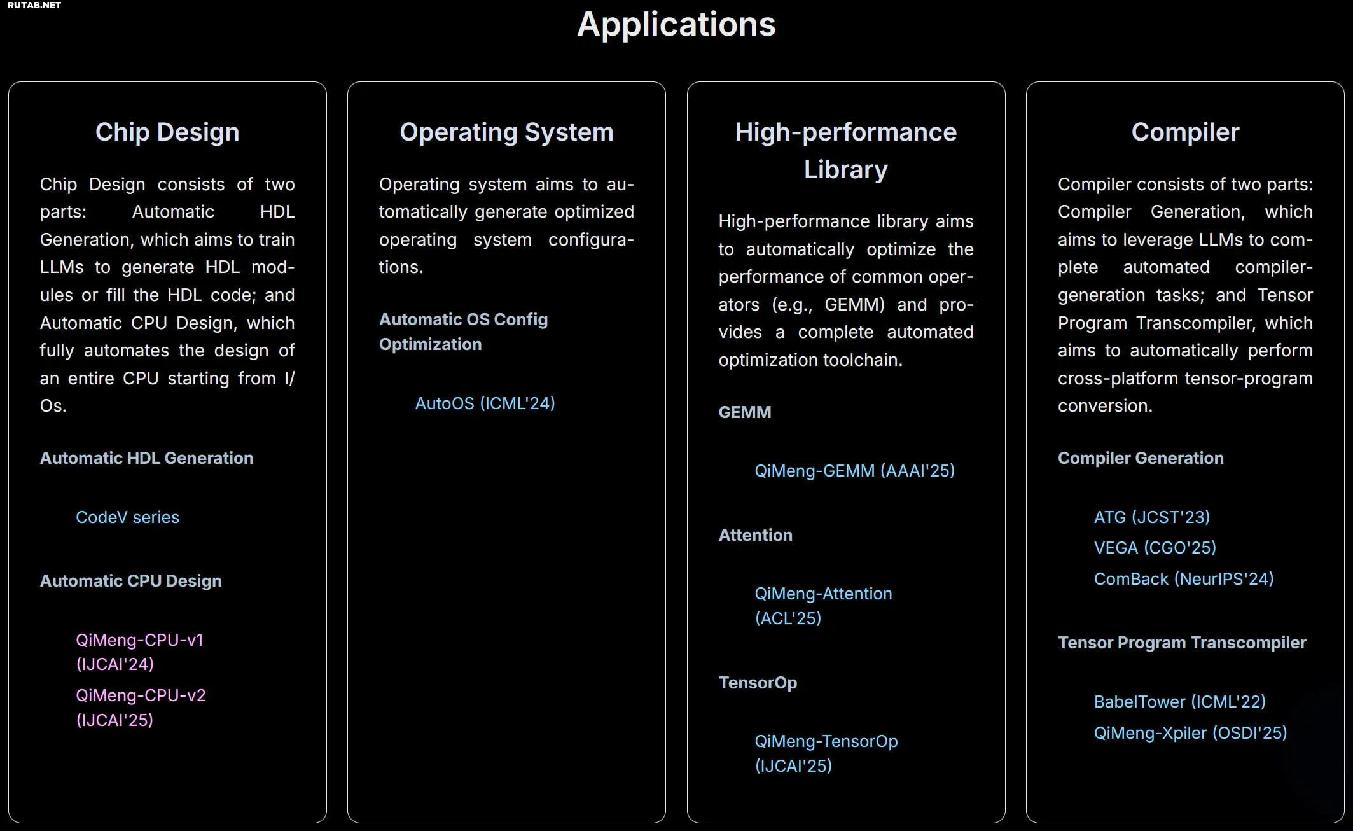Click the Compiler card heading
The height and width of the screenshot is (831, 1353).
tap(1185, 132)
